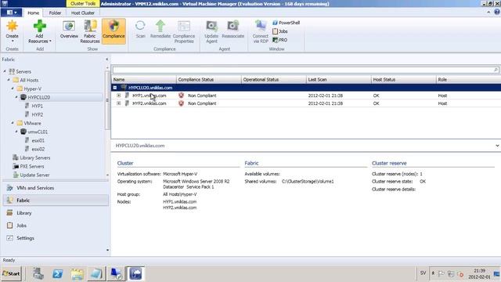Switch to the Host Cluster tab

point(83,13)
